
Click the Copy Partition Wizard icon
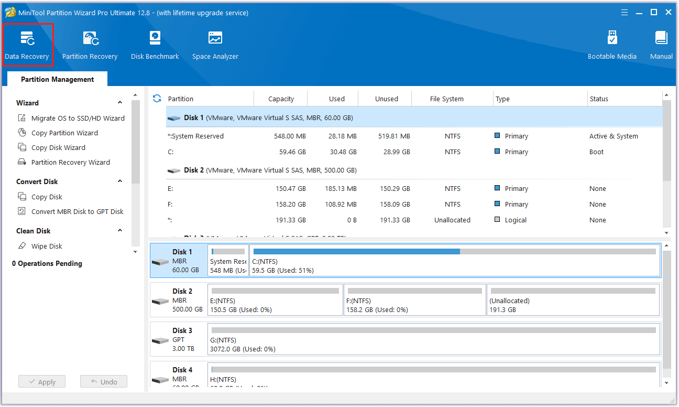22,133
